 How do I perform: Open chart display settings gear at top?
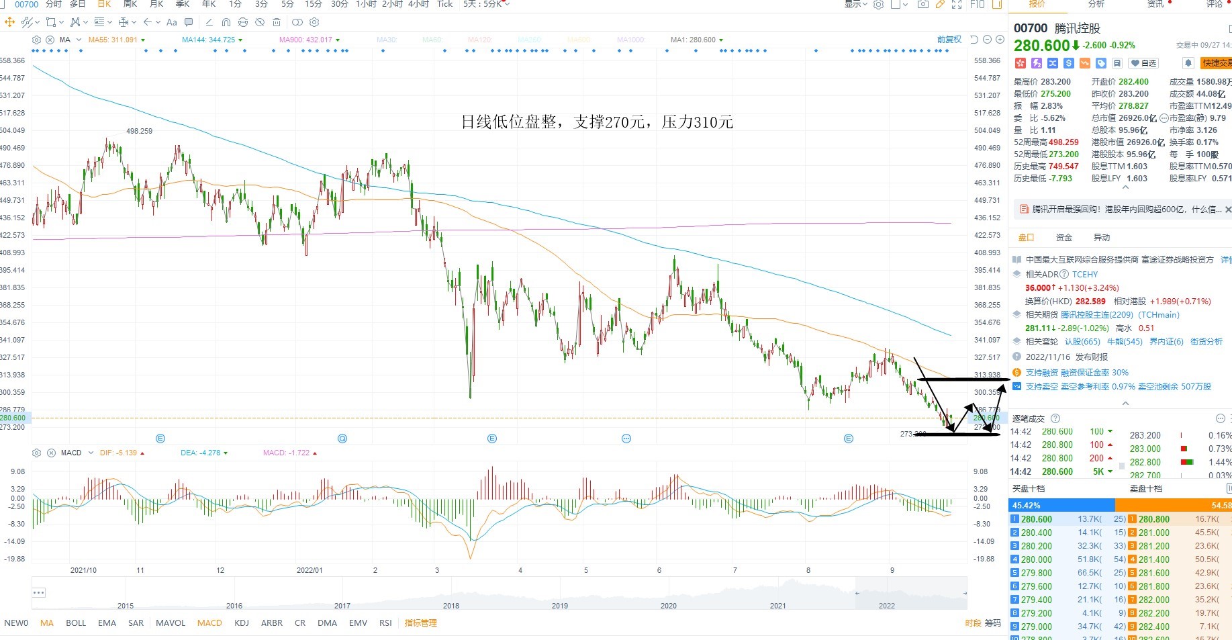(878, 4)
